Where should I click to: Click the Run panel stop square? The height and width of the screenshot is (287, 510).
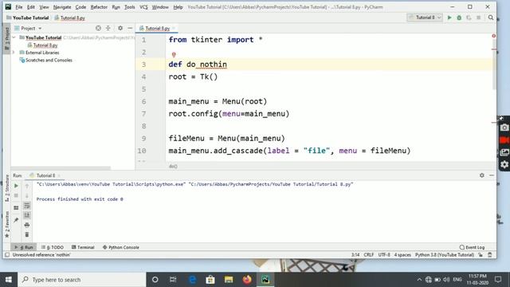tap(16, 195)
